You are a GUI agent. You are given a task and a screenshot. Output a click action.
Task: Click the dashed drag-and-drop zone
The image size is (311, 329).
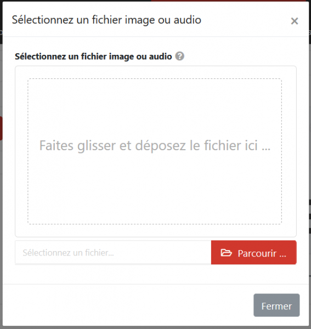155,151
